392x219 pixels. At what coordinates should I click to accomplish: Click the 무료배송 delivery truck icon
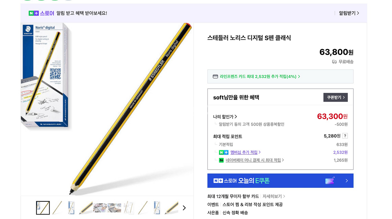pos(334,62)
